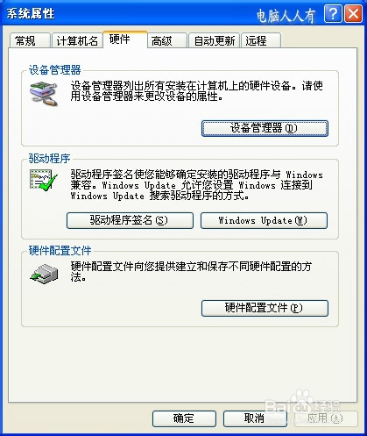Click the 设备管理器 group description text
Viewport: 367px width, 436px height.
click(x=196, y=91)
